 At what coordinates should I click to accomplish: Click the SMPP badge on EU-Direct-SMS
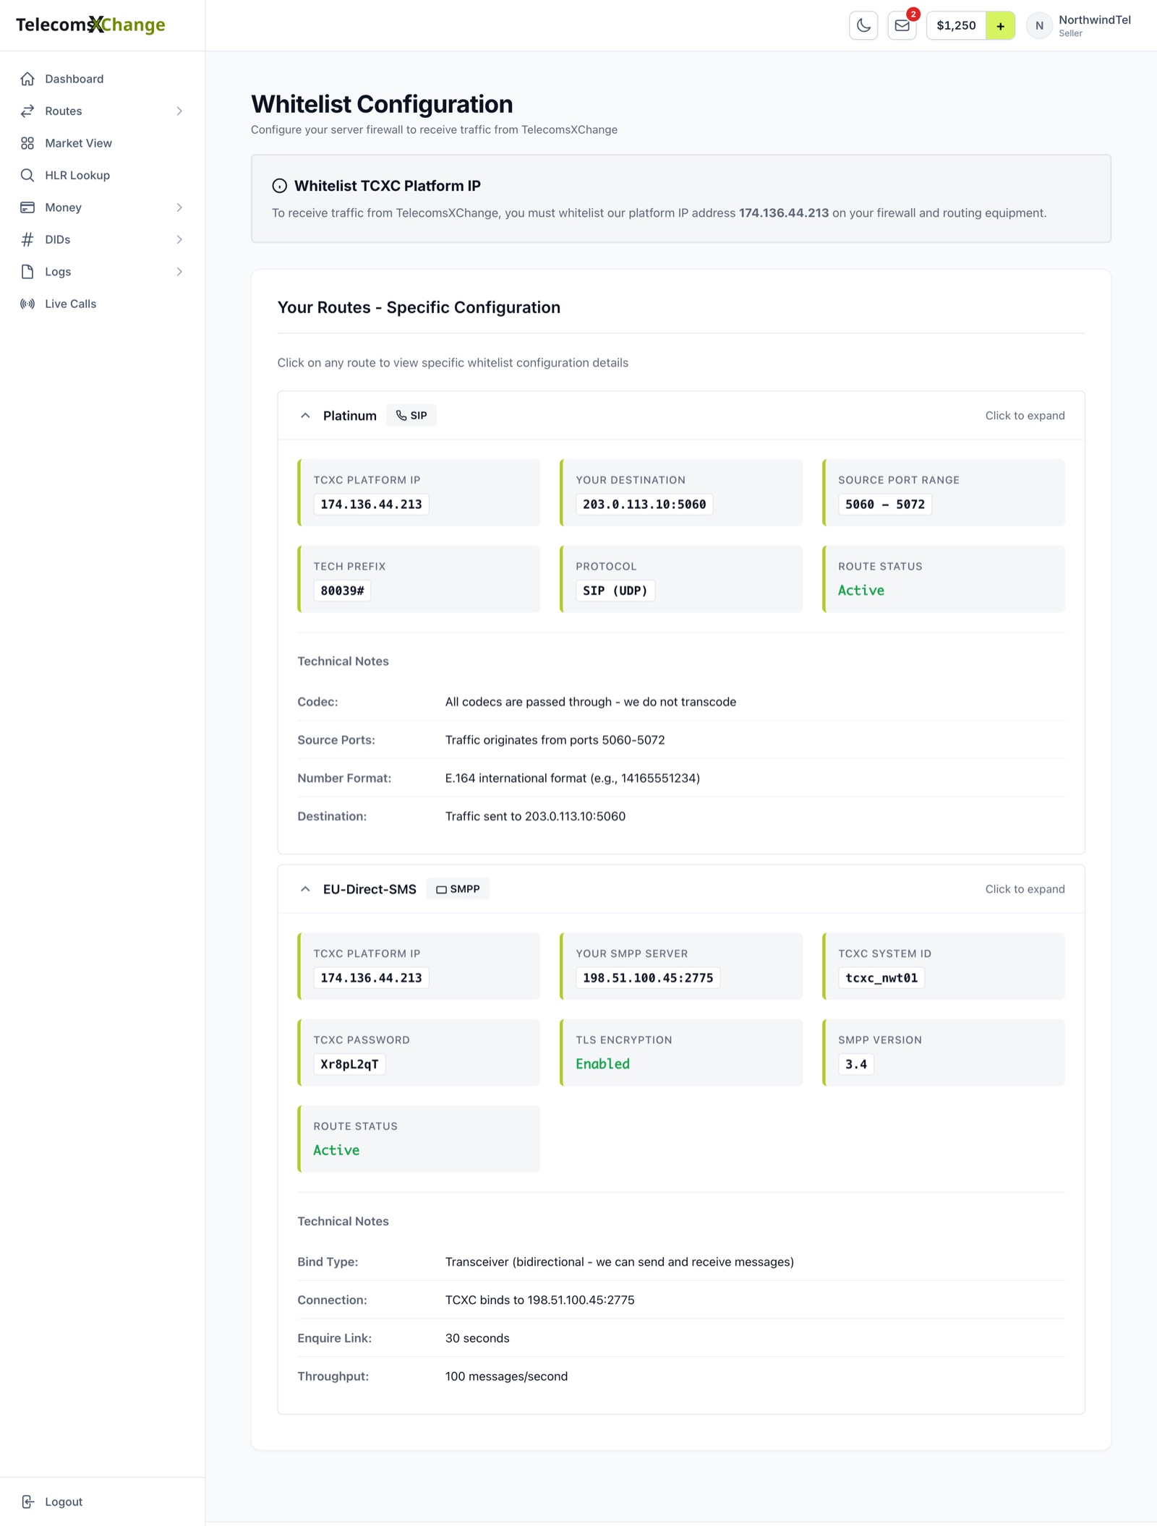[x=458, y=889]
